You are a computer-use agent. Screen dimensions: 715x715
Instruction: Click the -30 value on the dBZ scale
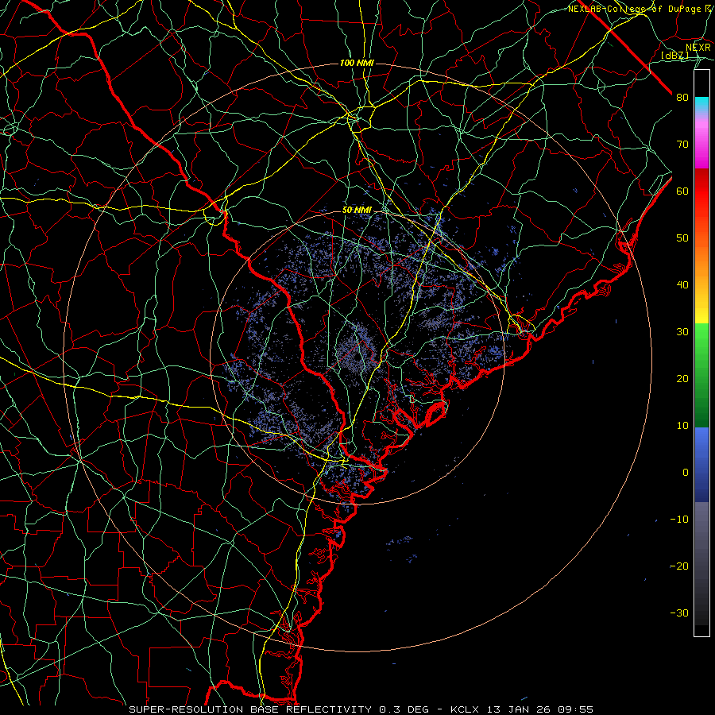pyautogui.click(x=679, y=613)
